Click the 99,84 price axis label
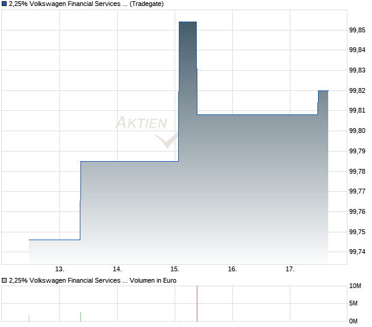Viewport: 372px width, 327px height. 357,50
